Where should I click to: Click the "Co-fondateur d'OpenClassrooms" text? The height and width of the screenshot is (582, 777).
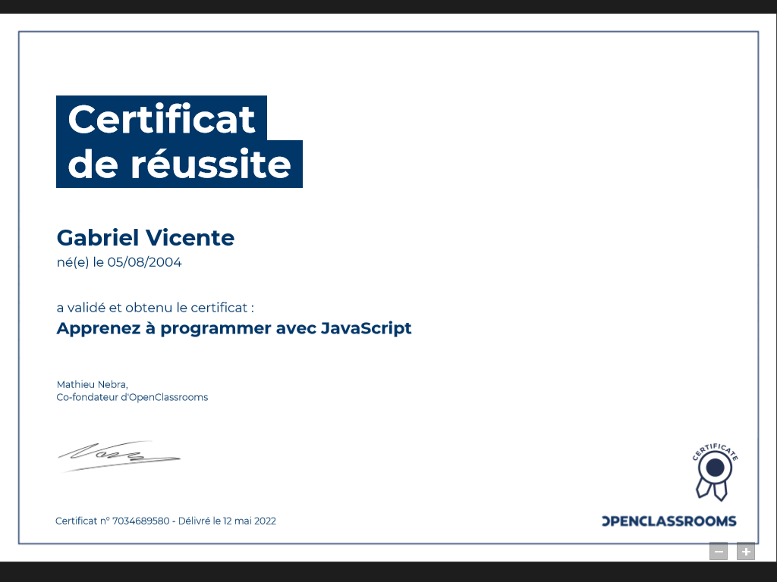132,397
